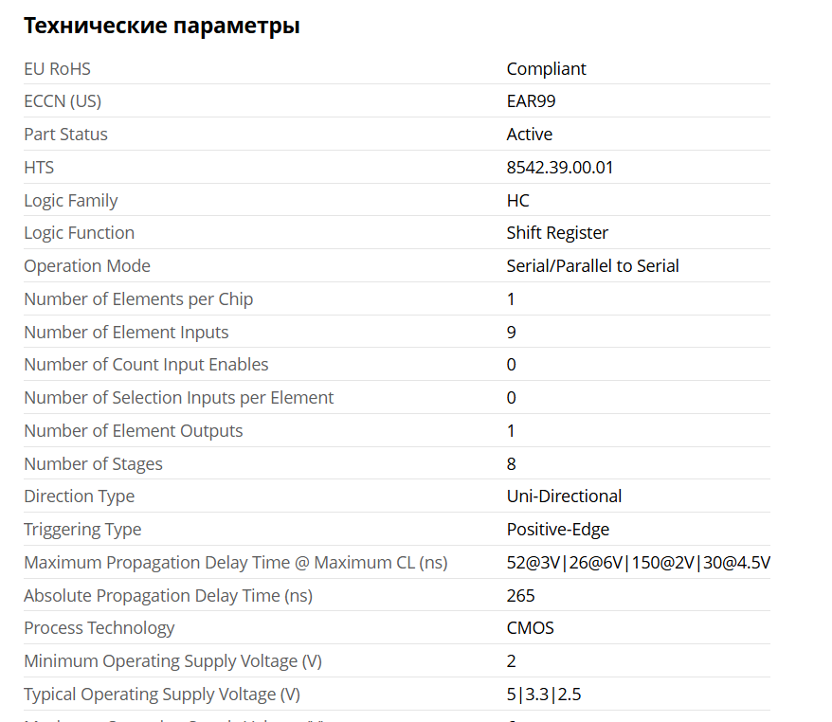
Task: Click the "Number of Count Input Enables" label
Action: (146, 365)
